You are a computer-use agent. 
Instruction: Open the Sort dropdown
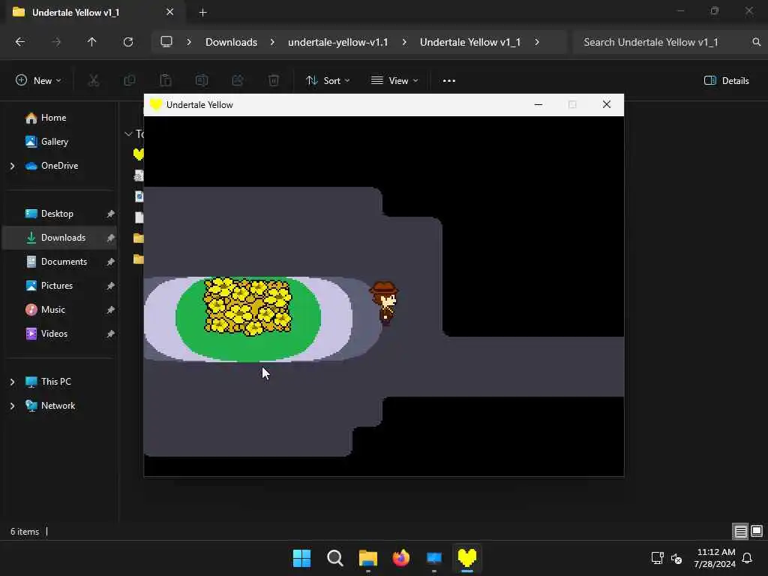(x=328, y=81)
